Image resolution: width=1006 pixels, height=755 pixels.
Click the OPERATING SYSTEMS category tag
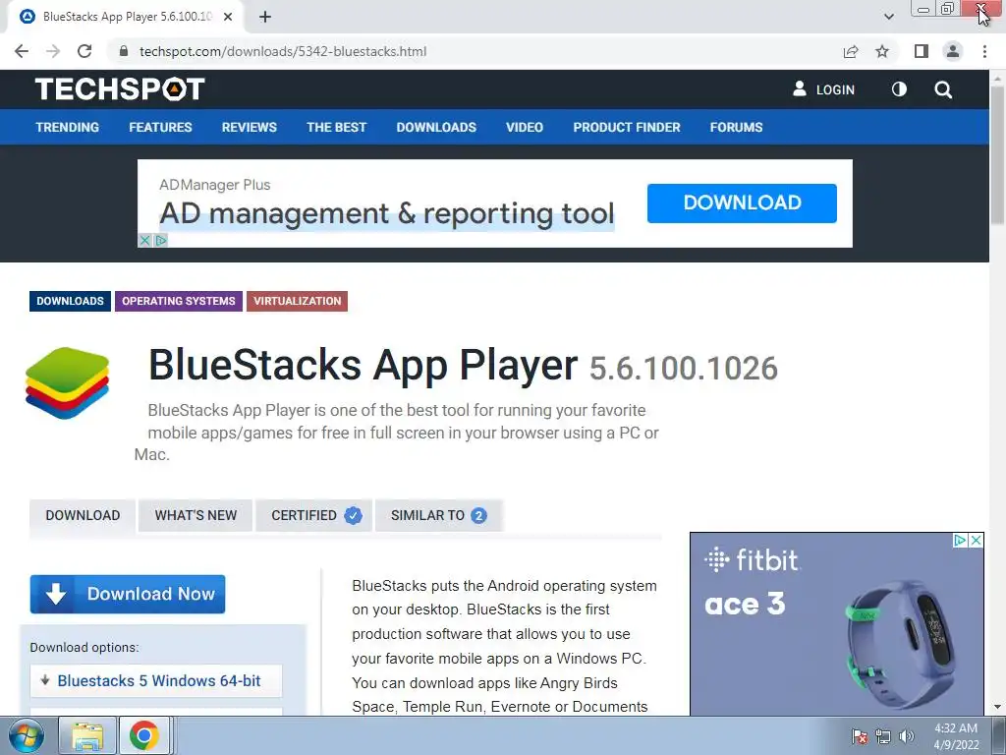coord(179,301)
